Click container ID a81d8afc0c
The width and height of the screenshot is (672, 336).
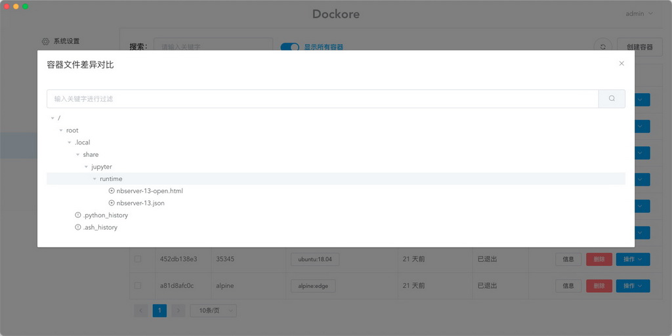point(177,286)
